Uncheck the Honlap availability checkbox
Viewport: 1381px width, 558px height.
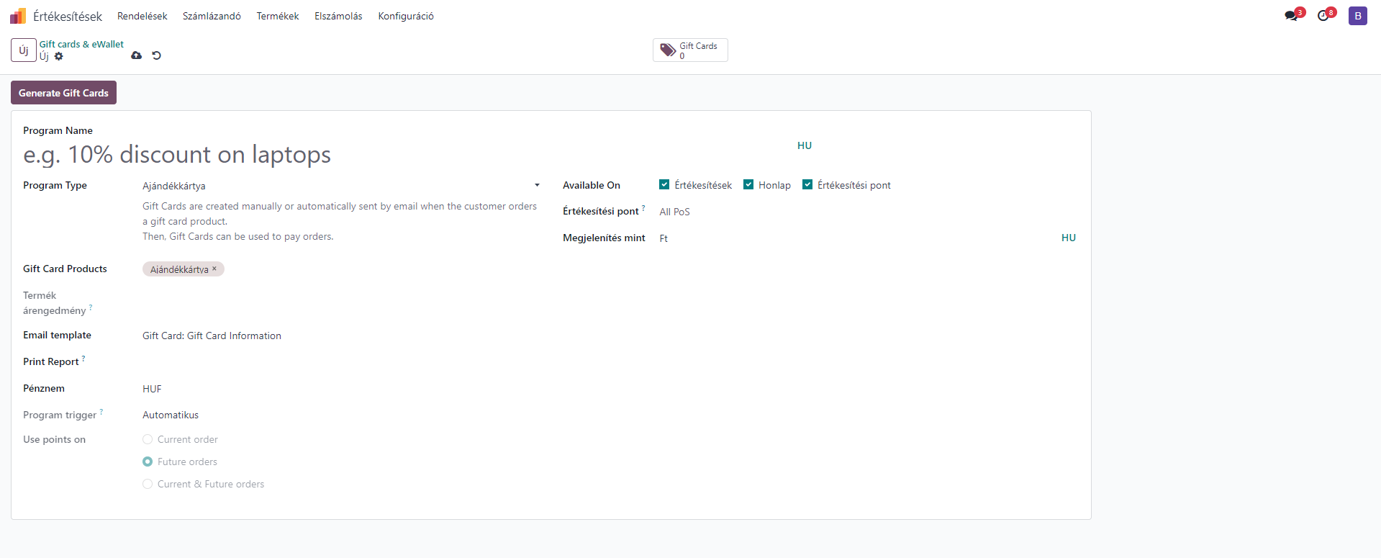pos(748,184)
